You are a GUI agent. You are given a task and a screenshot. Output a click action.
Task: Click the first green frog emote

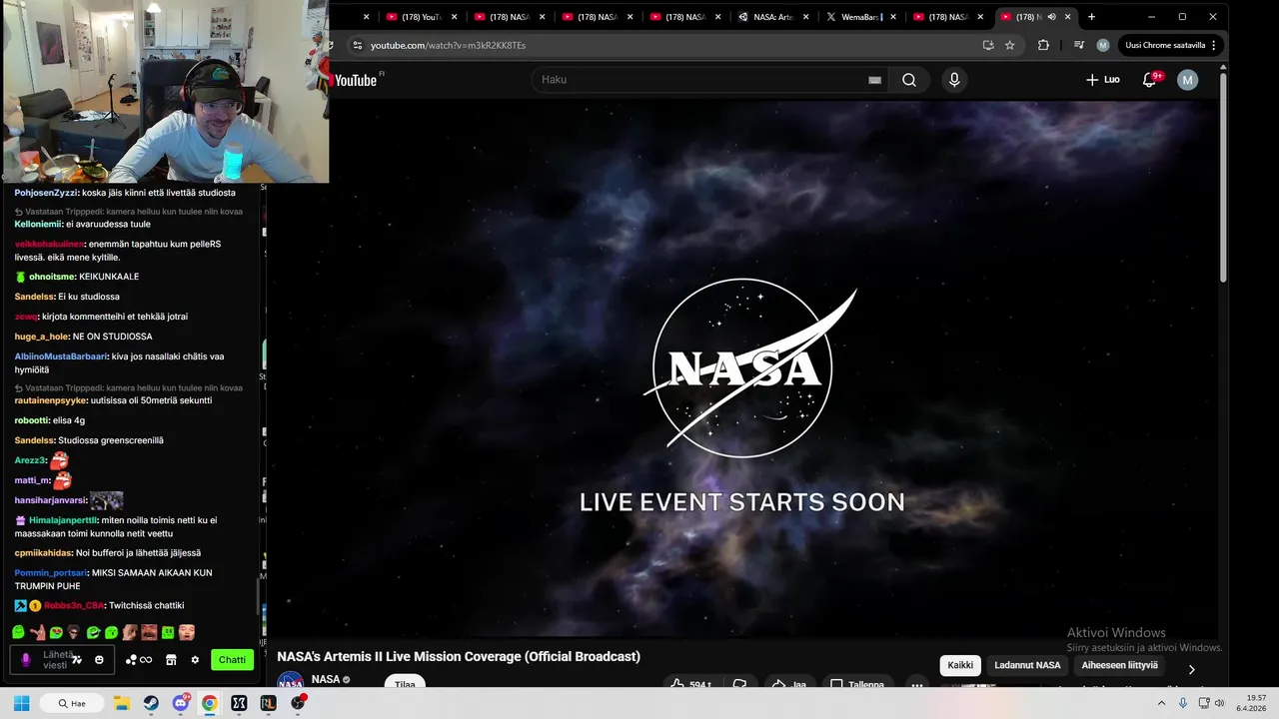pyautogui.click(x=19, y=632)
